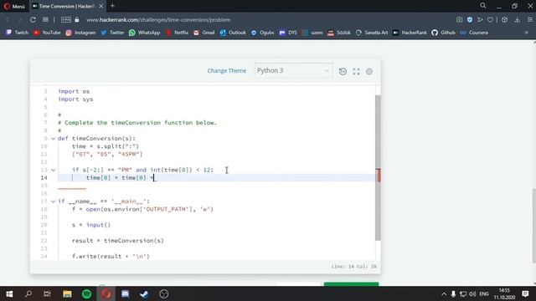Collapse the if s[-2:] fold arrow

[54, 170]
